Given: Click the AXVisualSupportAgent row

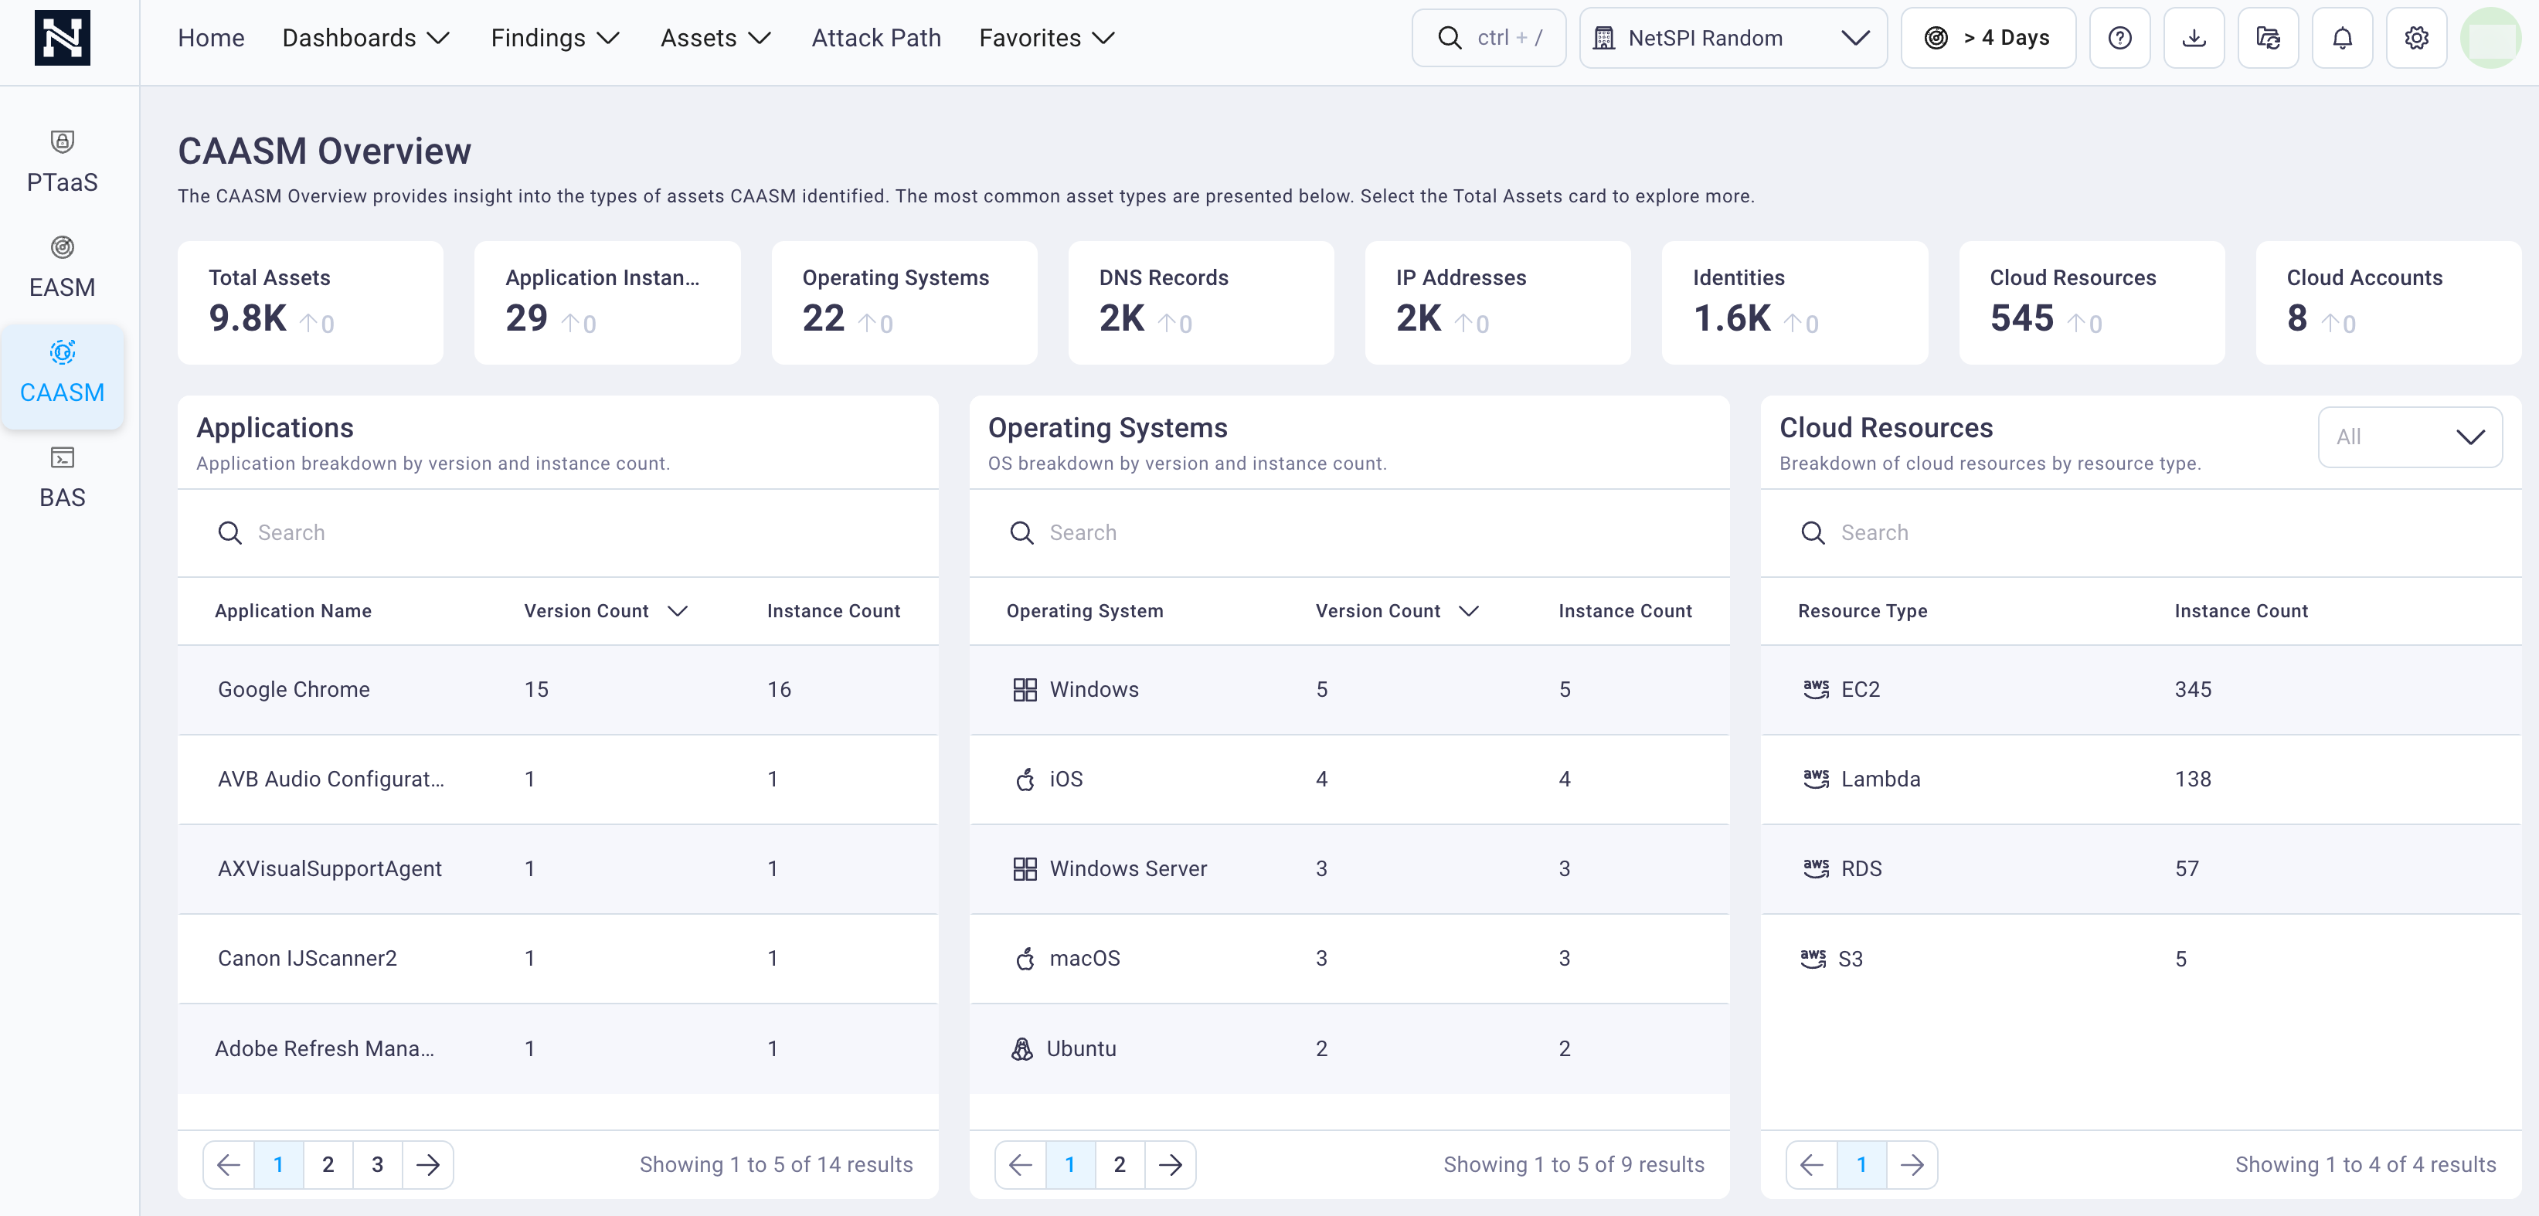Looking at the screenshot, I should point(558,869).
